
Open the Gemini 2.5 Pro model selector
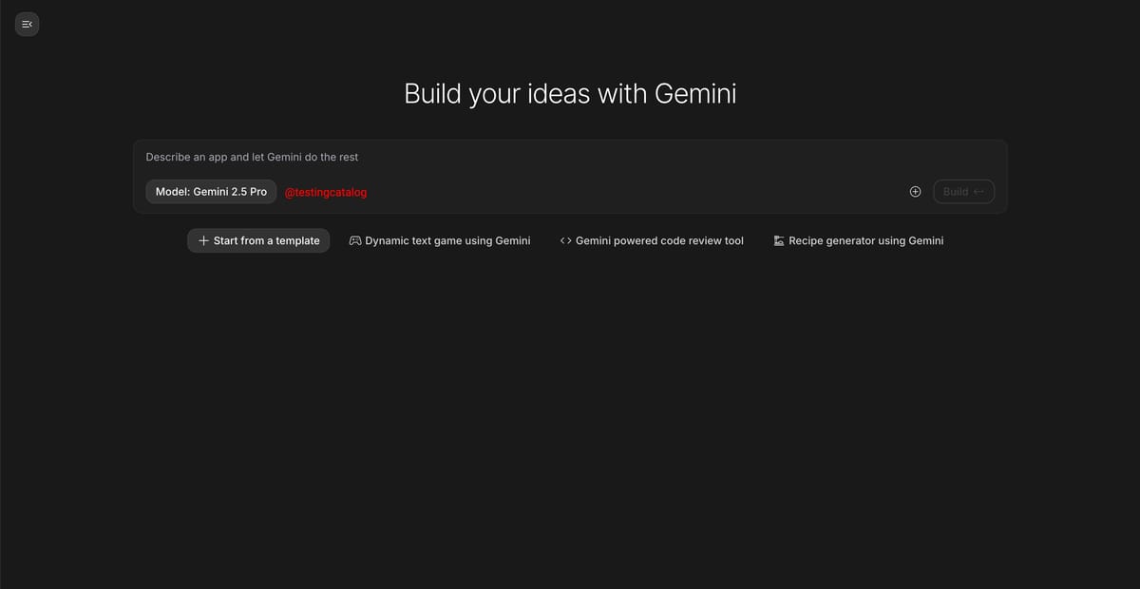pos(211,191)
